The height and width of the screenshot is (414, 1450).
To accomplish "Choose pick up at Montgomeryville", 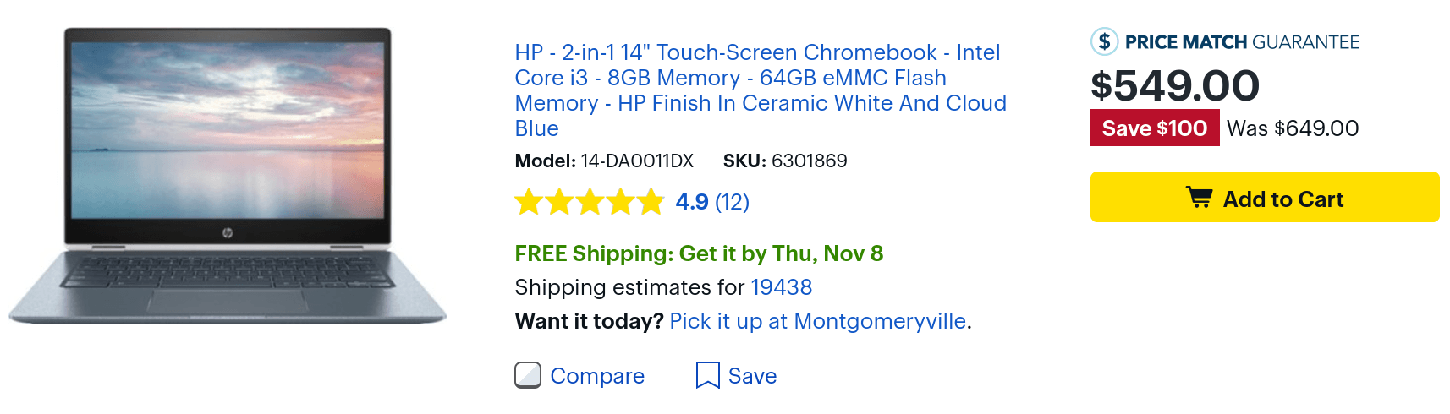I will click(x=817, y=321).
